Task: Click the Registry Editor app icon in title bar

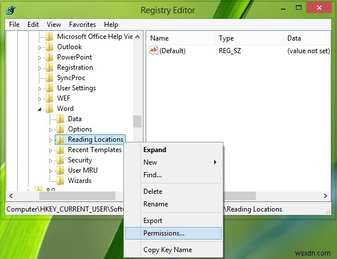Action: (10, 10)
